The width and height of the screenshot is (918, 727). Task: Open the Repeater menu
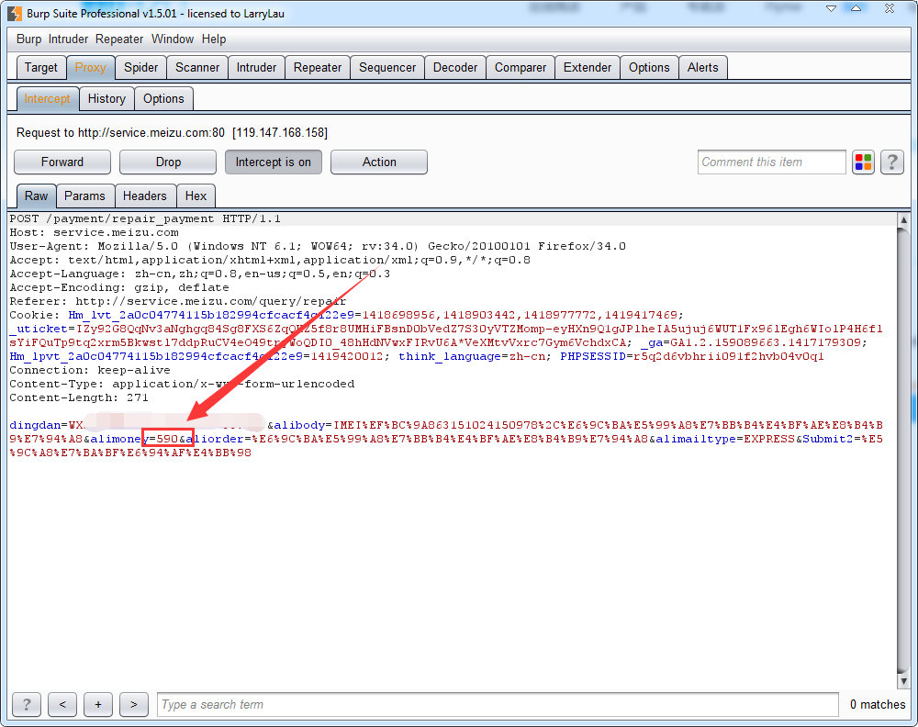pos(119,39)
